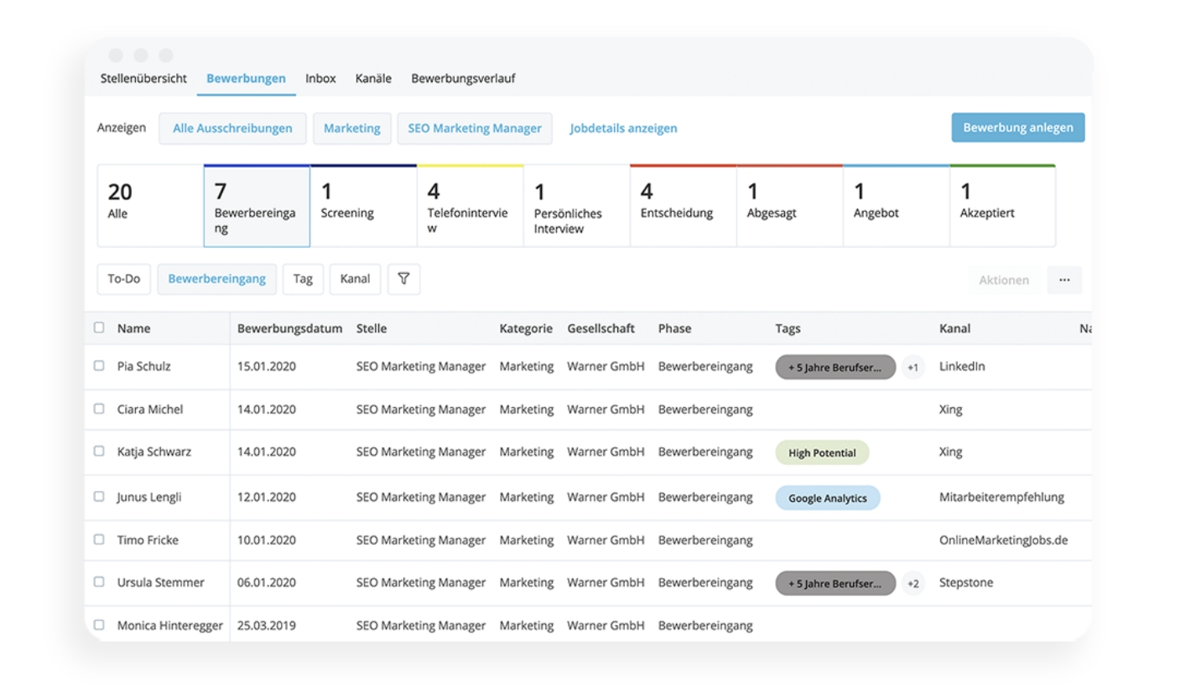Click the funnel filter icon
Screen dimensions: 1196x692
[403, 279]
